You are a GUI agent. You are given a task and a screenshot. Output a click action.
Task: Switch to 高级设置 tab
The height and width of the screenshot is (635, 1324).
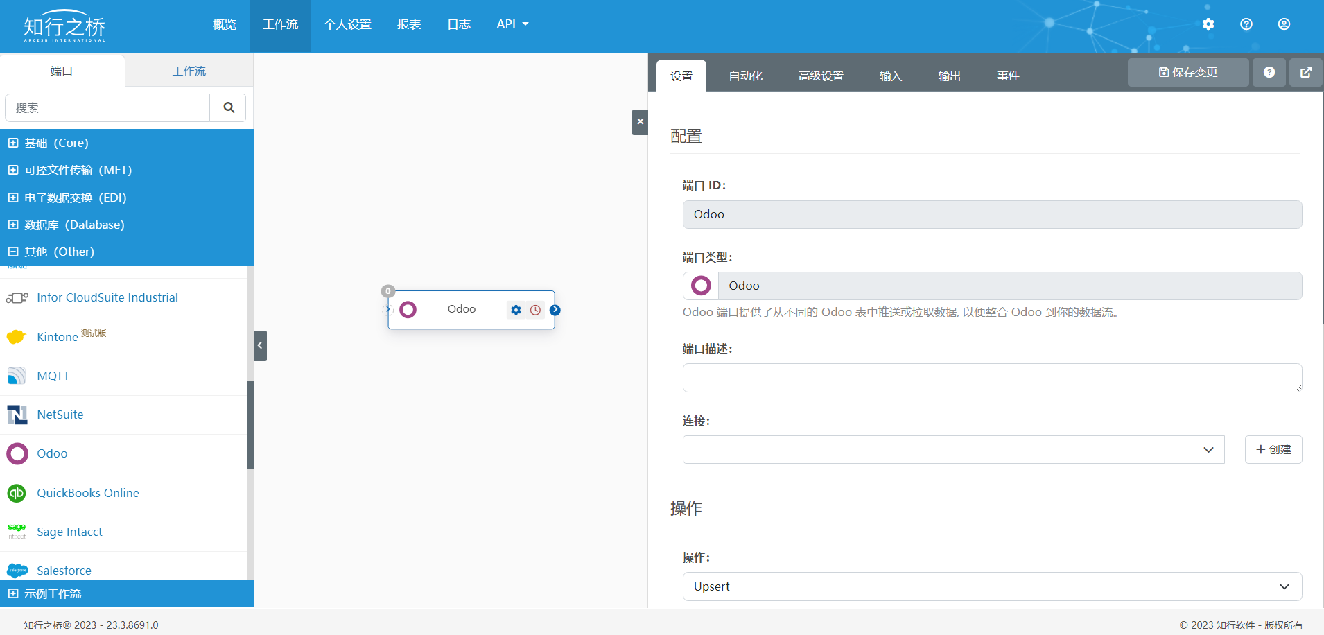pyautogui.click(x=821, y=76)
